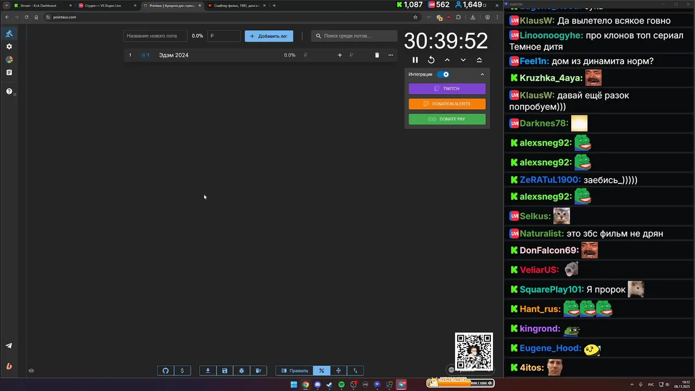Open the auction page via hammer sidebar icon

(x=9, y=34)
